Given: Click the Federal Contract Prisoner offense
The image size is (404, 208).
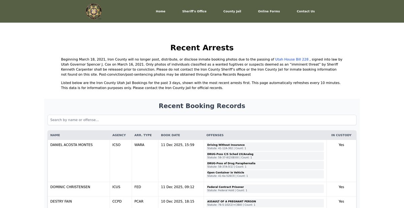Looking at the screenshot, I should click(265, 189).
